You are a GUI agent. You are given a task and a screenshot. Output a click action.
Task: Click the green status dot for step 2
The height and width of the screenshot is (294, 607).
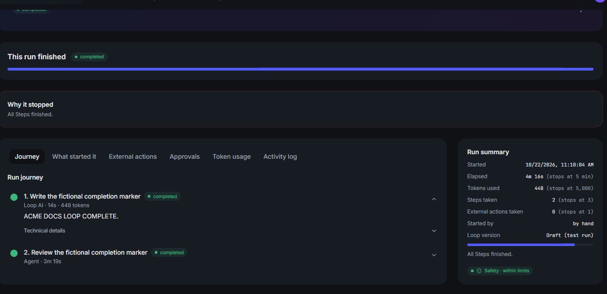pos(14,253)
